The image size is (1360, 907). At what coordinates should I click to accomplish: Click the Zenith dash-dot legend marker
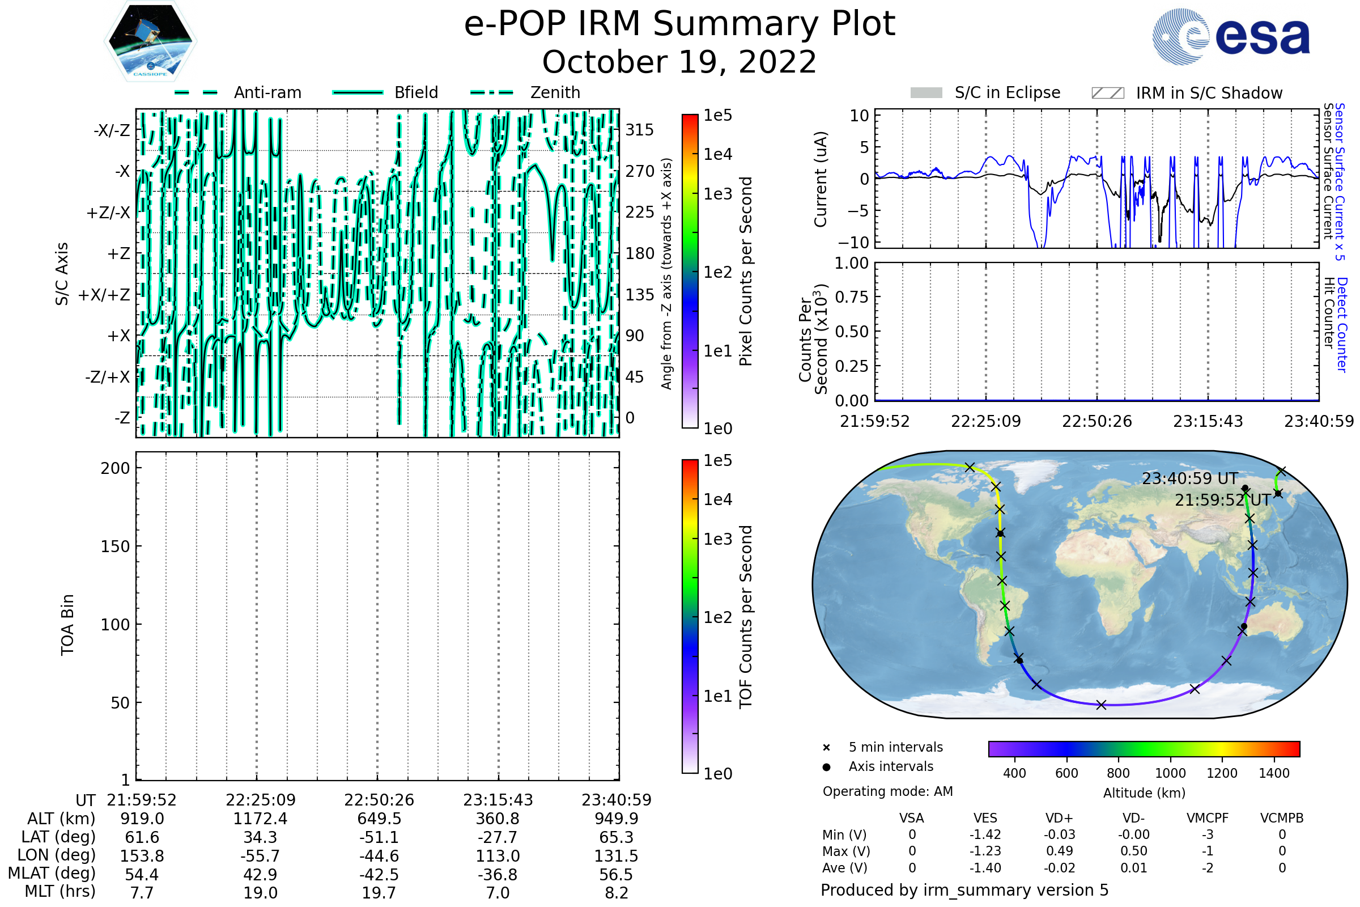(x=492, y=92)
